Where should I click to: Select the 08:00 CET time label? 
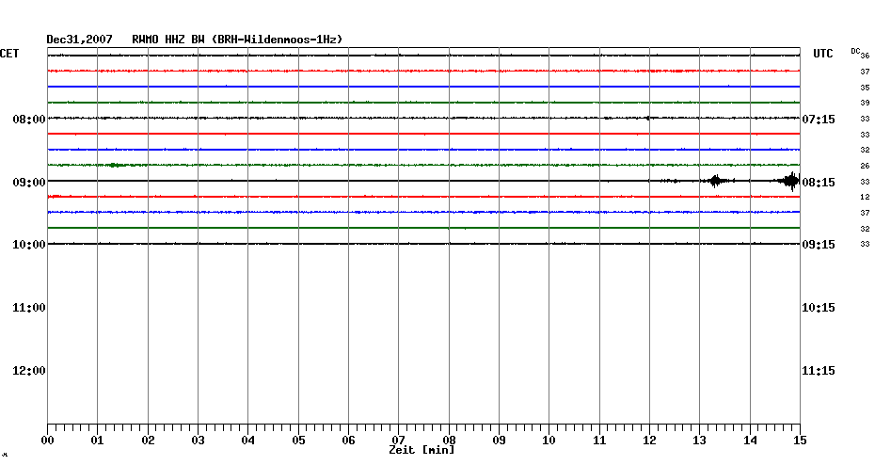coord(29,120)
